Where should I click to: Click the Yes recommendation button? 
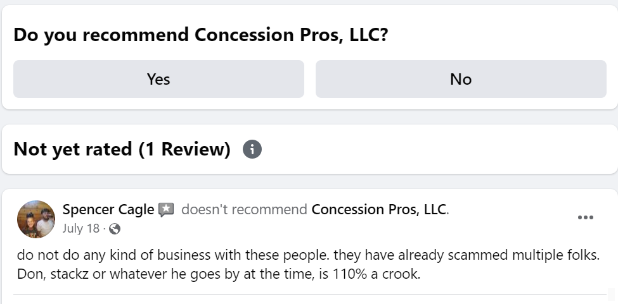click(x=158, y=79)
